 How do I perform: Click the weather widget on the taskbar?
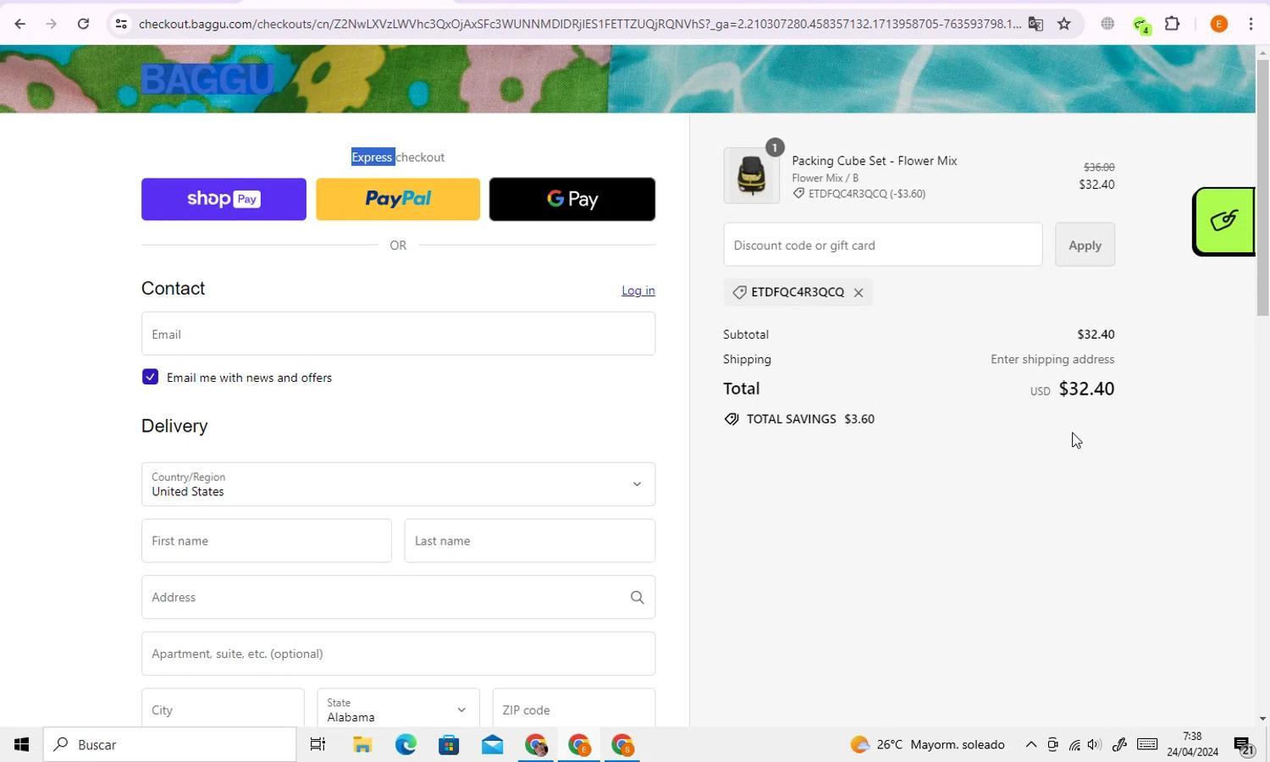(927, 745)
